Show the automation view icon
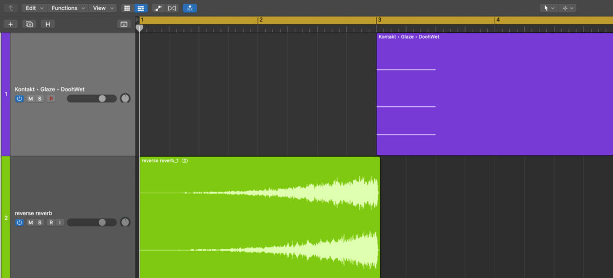The height and width of the screenshot is (278, 613). point(158,8)
